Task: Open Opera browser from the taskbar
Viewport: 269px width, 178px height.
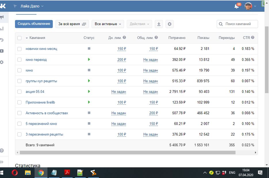Action: coord(14,173)
